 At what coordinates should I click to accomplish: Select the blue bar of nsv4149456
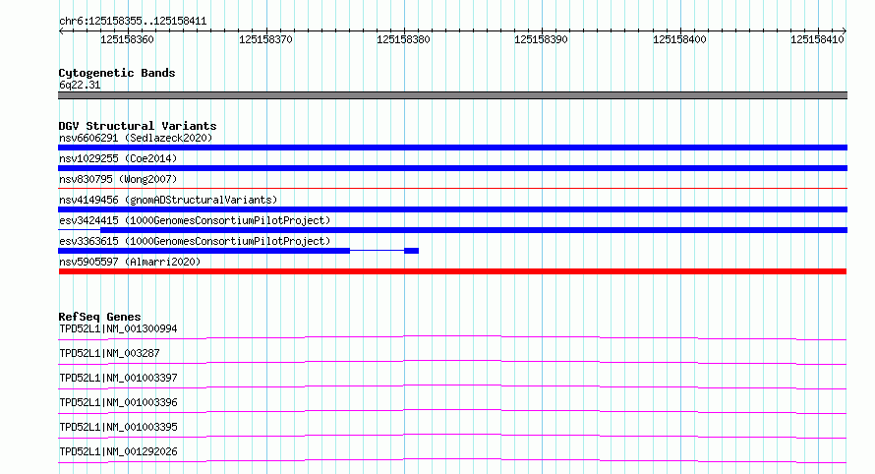(452, 209)
